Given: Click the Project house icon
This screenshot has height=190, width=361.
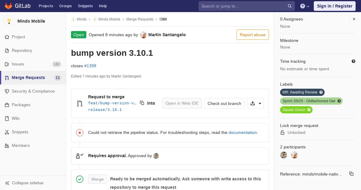Looking at the screenshot, I should coord(7,37).
